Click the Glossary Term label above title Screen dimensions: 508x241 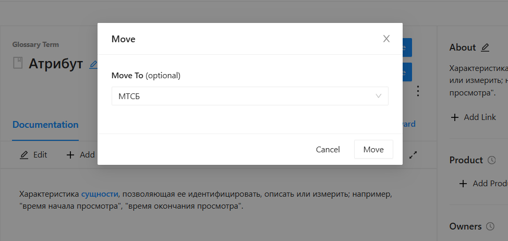(x=35, y=45)
